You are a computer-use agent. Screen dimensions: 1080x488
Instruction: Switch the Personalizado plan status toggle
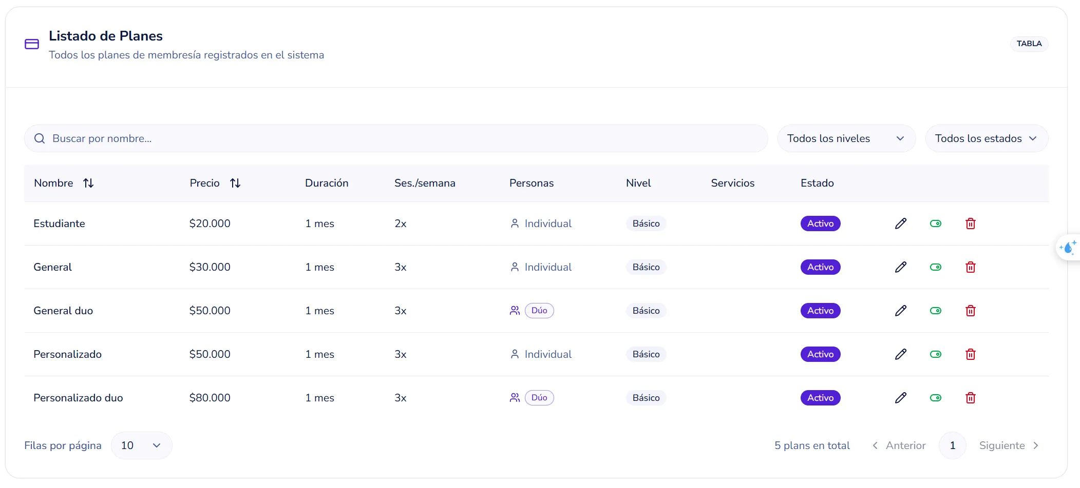pos(936,354)
